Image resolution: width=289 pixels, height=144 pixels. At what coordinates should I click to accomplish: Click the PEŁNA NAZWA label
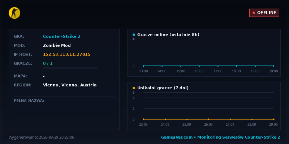coord(29,101)
